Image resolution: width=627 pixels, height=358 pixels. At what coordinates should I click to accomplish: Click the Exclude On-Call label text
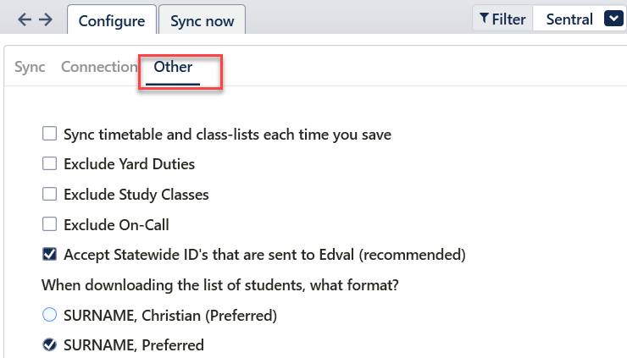116,224
